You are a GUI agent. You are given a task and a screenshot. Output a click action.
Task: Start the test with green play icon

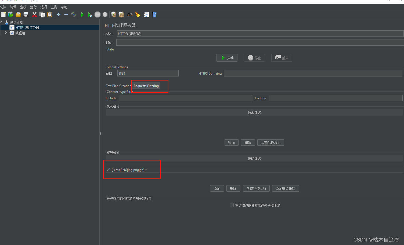pyautogui.click(x=82, y=14)
